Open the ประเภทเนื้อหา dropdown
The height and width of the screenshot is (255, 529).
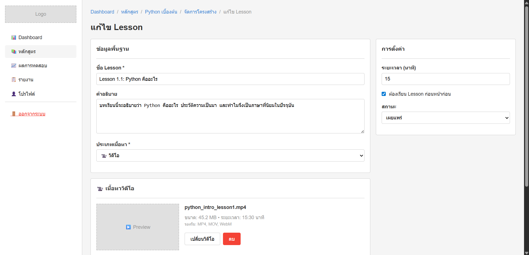(x=230, y=155)
